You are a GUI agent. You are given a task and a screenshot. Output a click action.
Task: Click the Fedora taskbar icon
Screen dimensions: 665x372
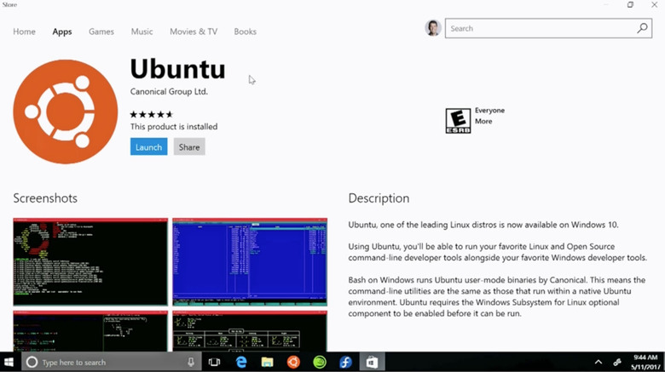coord(345,362)
